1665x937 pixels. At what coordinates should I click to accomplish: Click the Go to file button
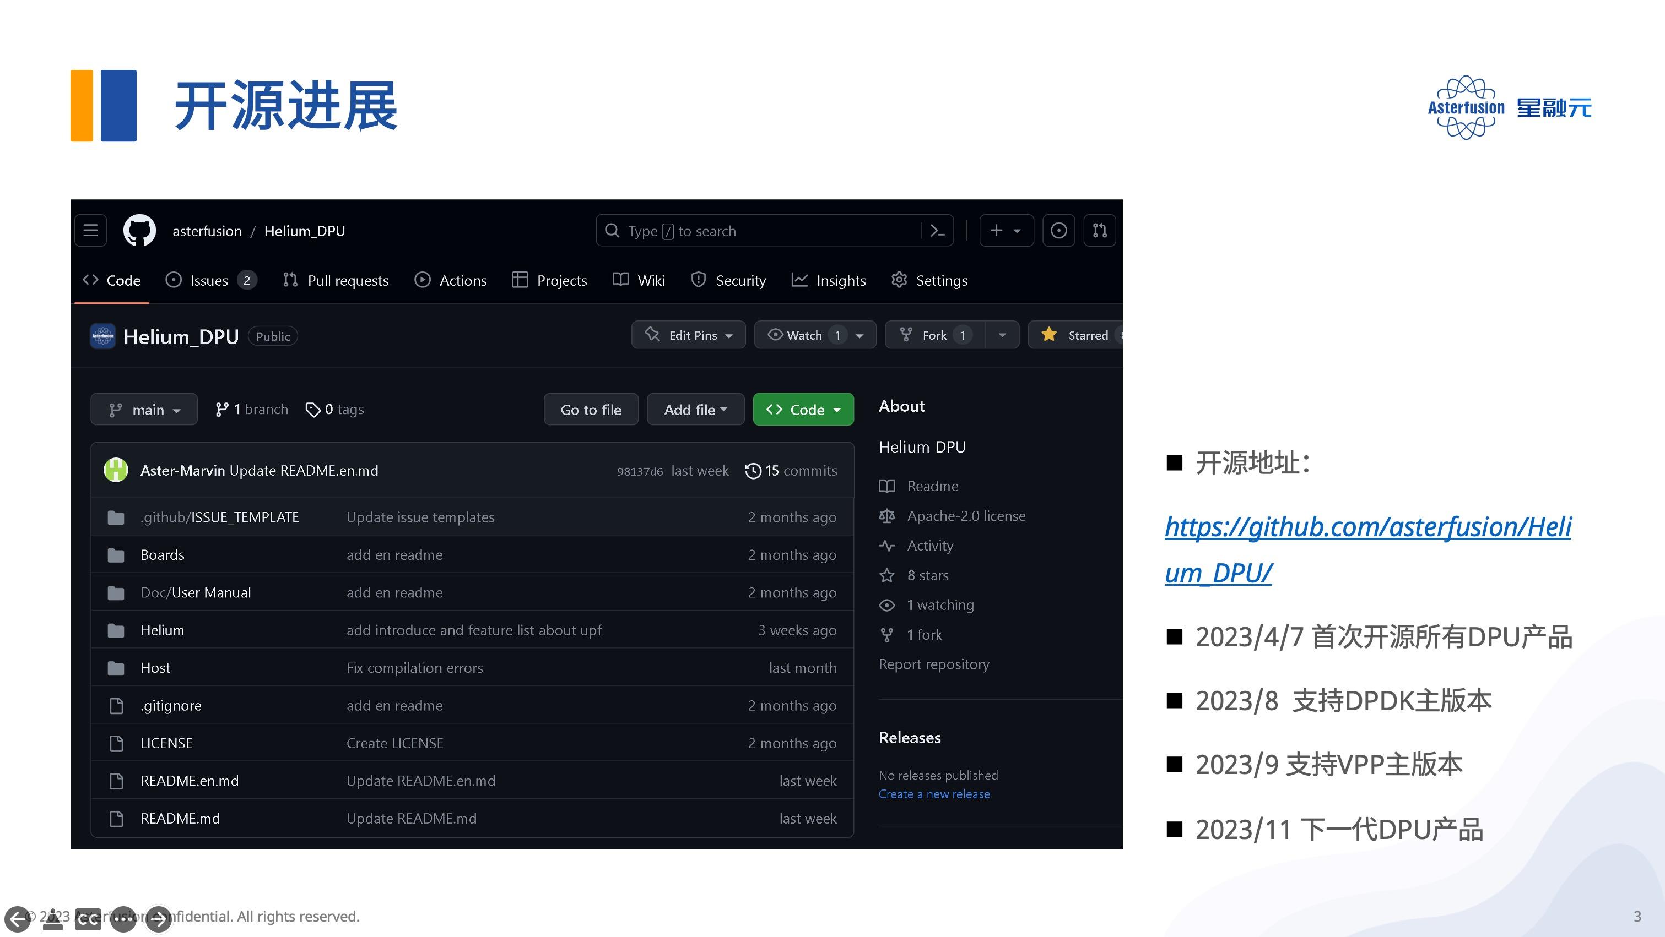tap(590, 408)
